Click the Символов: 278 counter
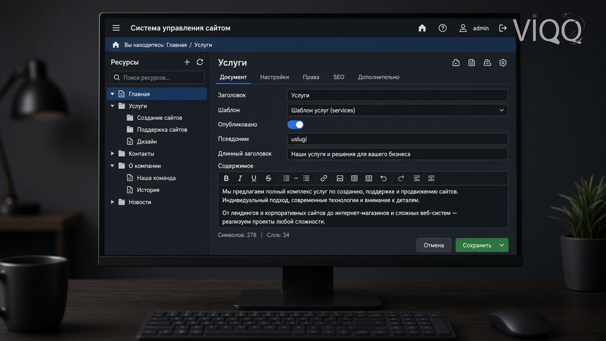This screenshot has height=341, width=606. click(x=237, y=235)
